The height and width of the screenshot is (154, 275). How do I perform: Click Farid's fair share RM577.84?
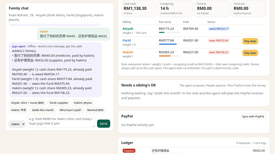pos(167,40)
